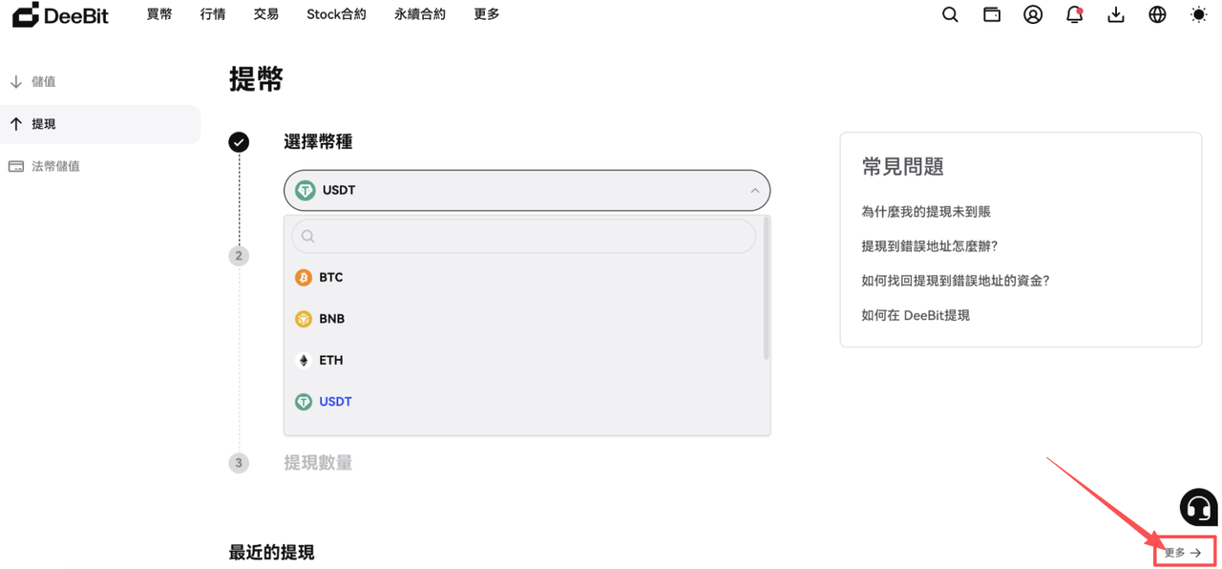Click the BNB coin icon
The height and width of the screenshot is (569, 1222).
pyautogui.click(x=304, y=319)
